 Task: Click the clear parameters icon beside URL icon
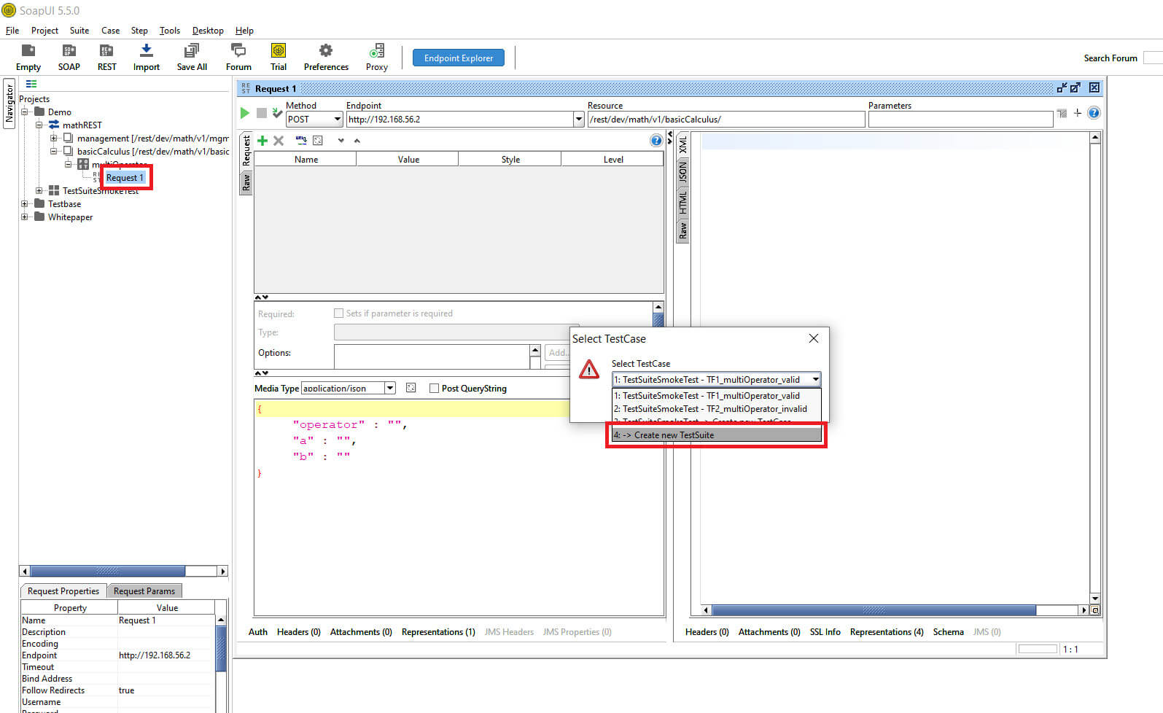(318, 140)
